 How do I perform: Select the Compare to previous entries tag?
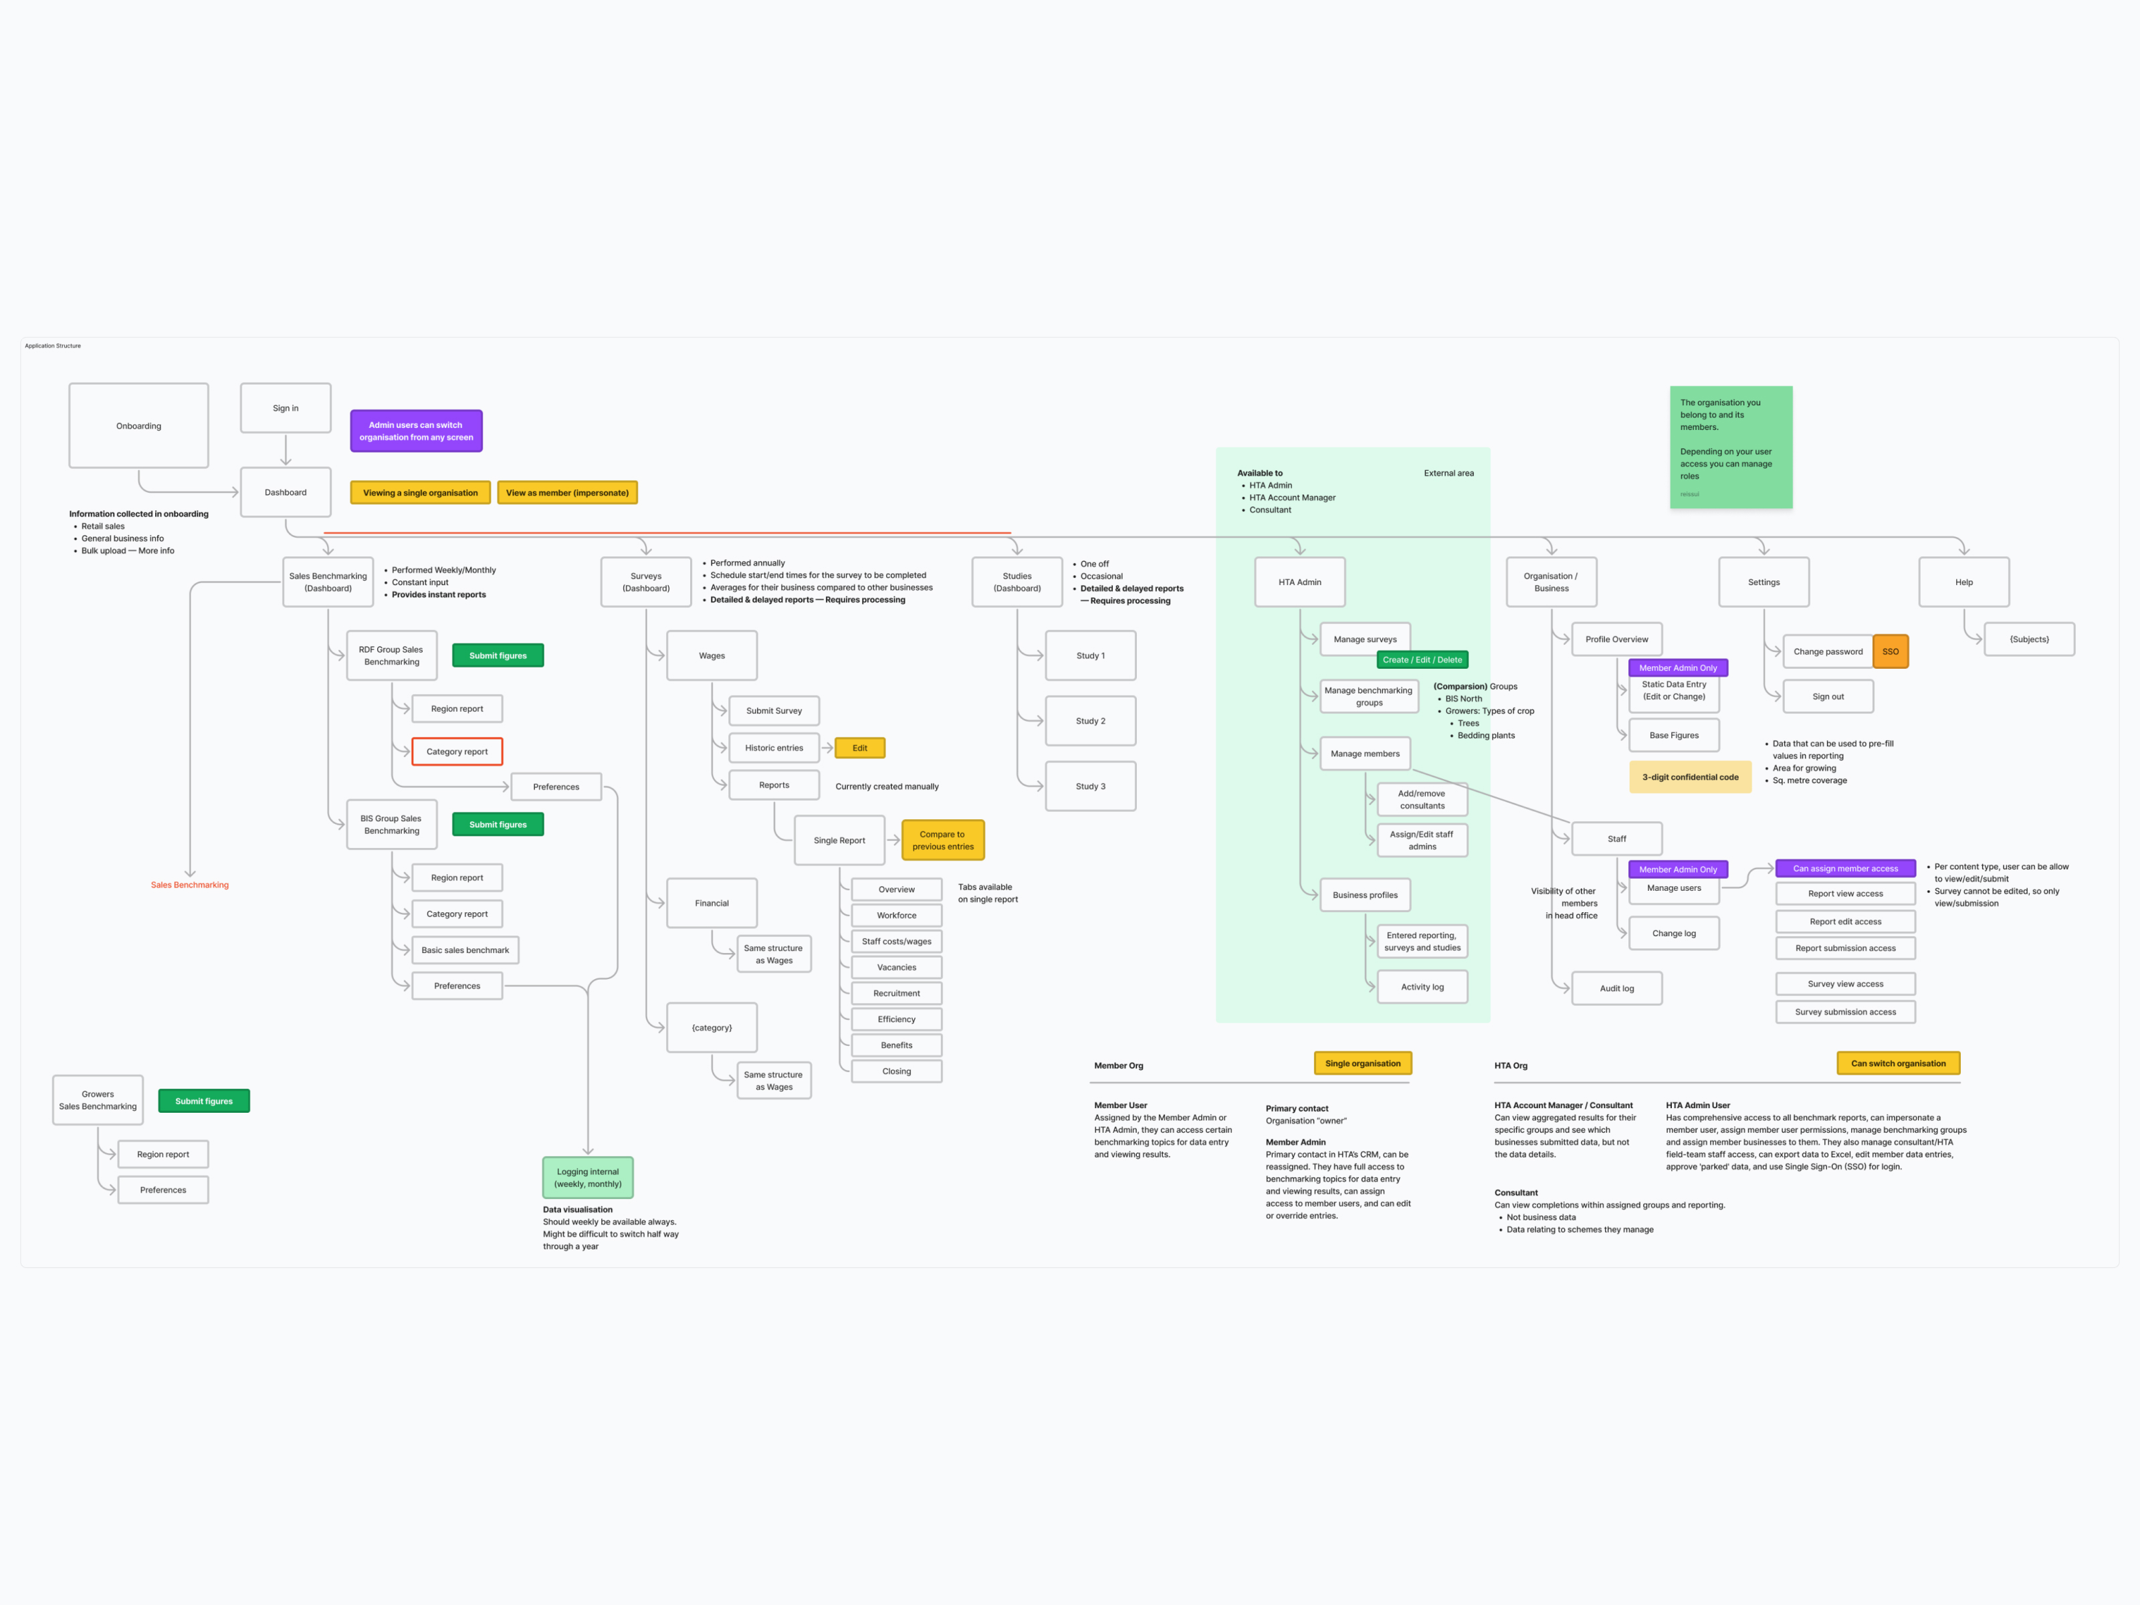click(x=942, y=841)
